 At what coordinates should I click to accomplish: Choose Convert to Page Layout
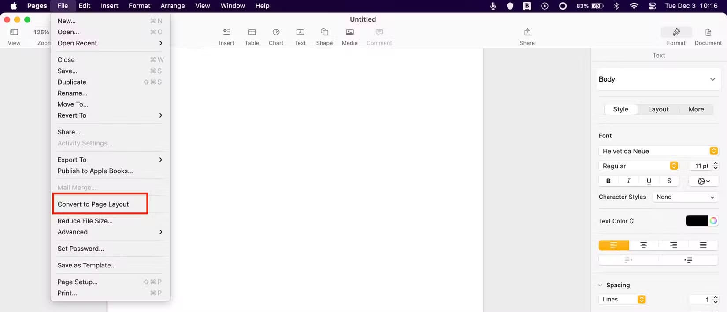(93, 204)
